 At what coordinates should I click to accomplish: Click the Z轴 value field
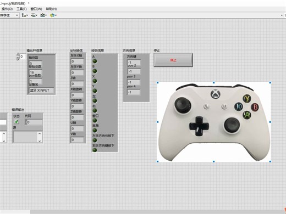pos(77,84)
